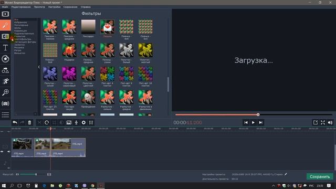
Task: Open the media import panel
Action: pos(5,14)
